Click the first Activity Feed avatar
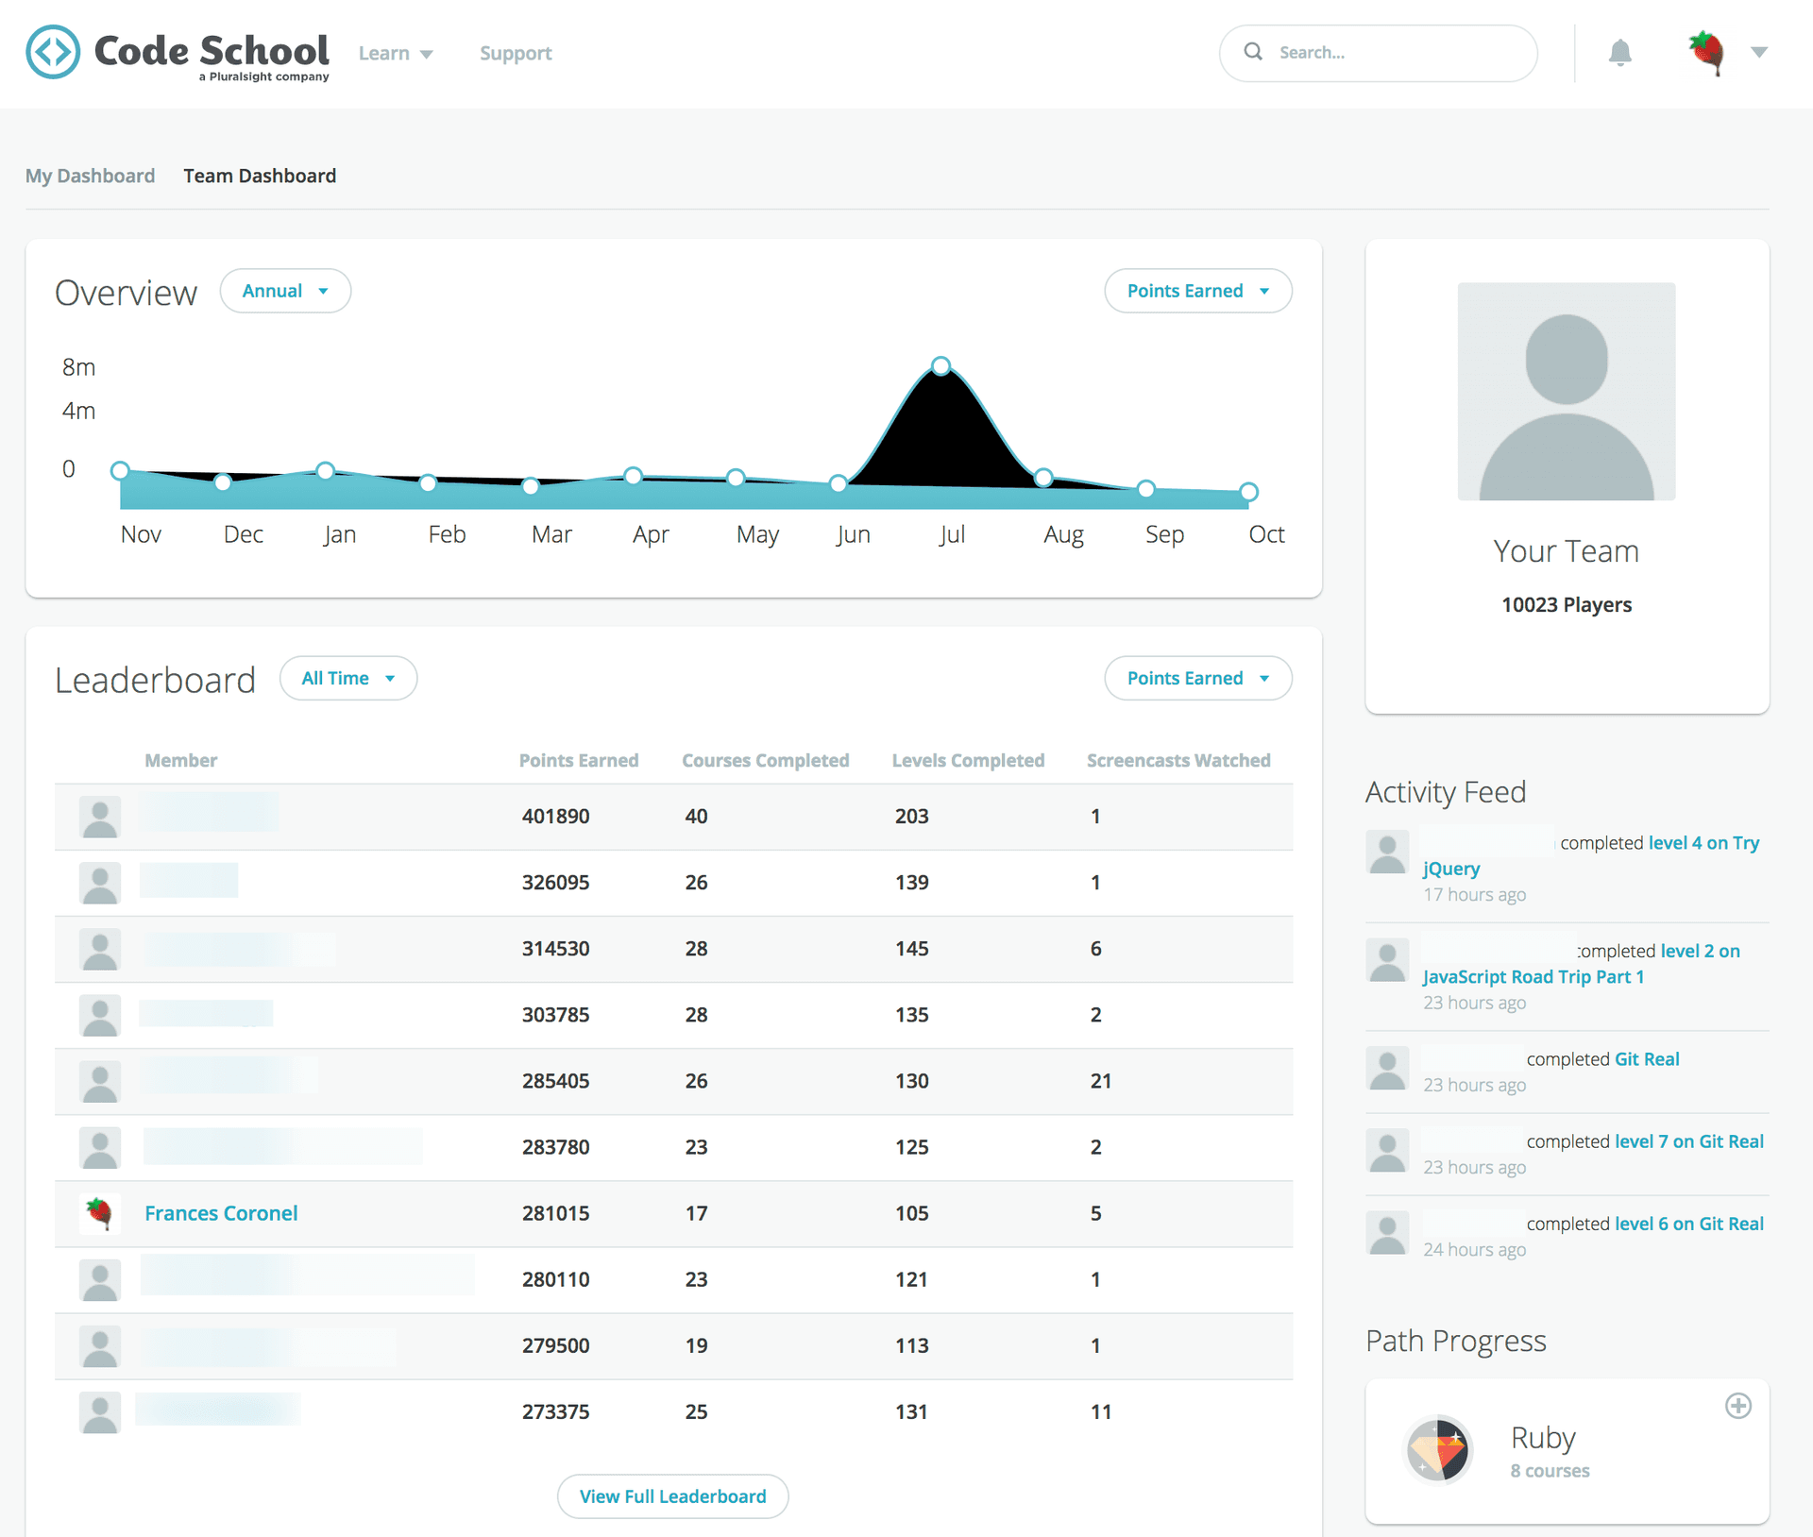 [1387, 852]
